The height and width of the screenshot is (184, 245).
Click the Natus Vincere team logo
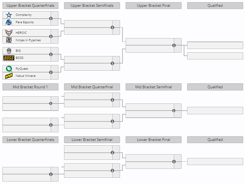pos(9,76)
